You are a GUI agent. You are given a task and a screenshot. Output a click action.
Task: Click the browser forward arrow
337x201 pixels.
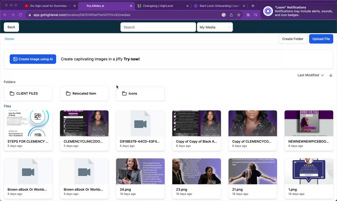click(x=13, y=15)
